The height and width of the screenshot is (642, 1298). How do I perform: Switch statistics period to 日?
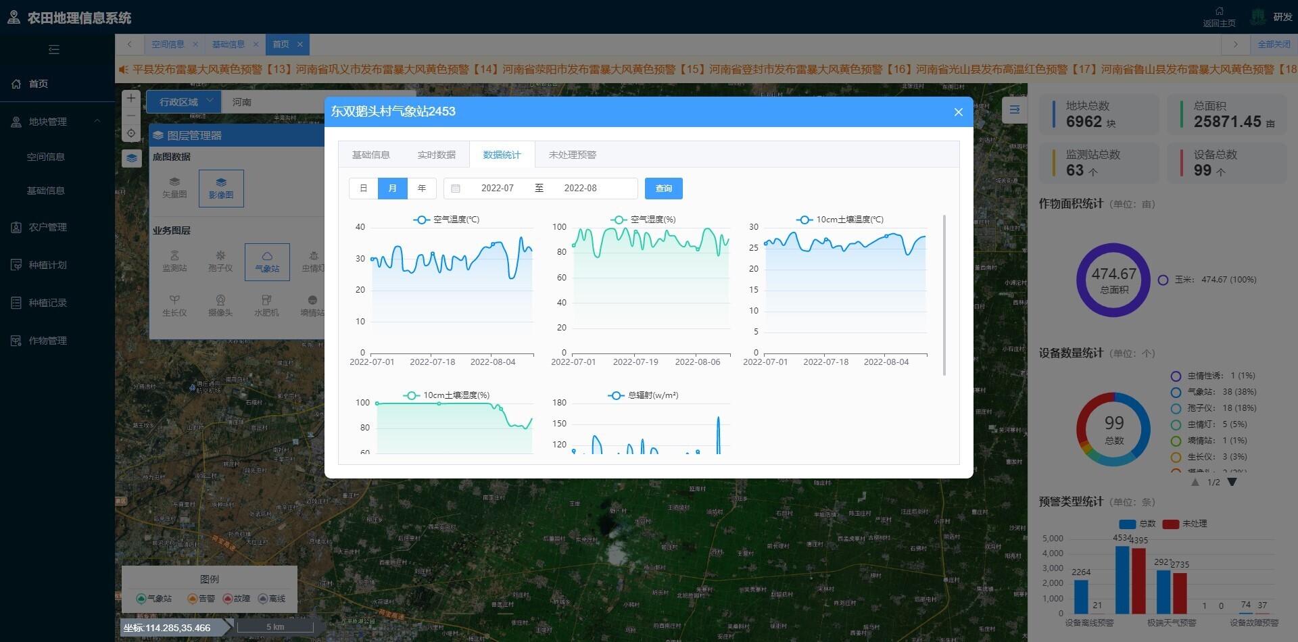pyautogui.click(x=364, y=189)
